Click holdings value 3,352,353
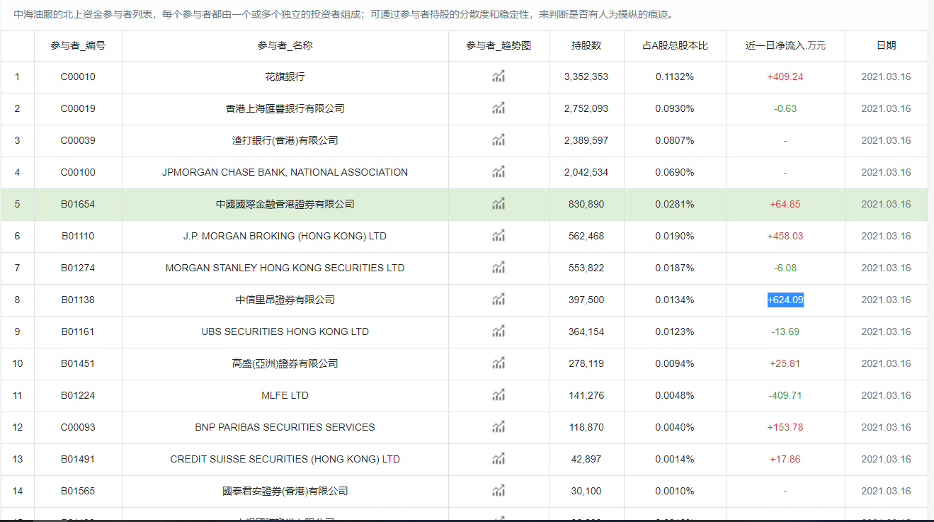Screen dimensions: 934x522 click(x=586, y=76)
